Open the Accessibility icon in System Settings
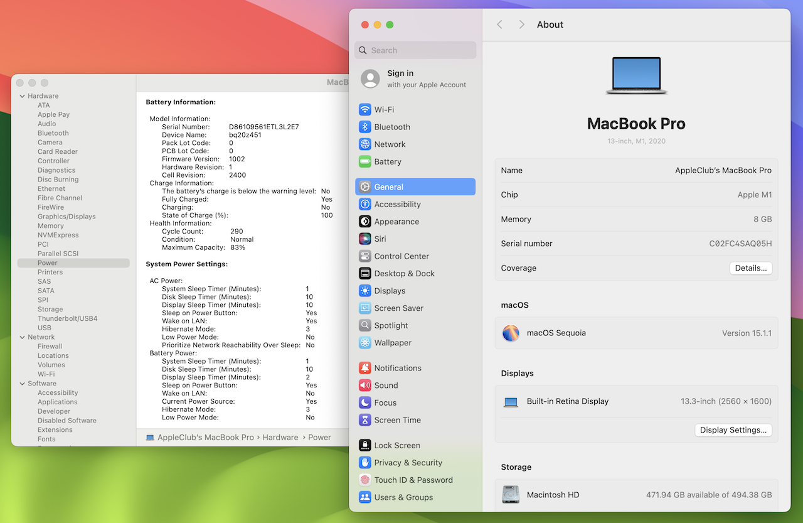The width and height of the screenshot is (803, 523). 365,204
